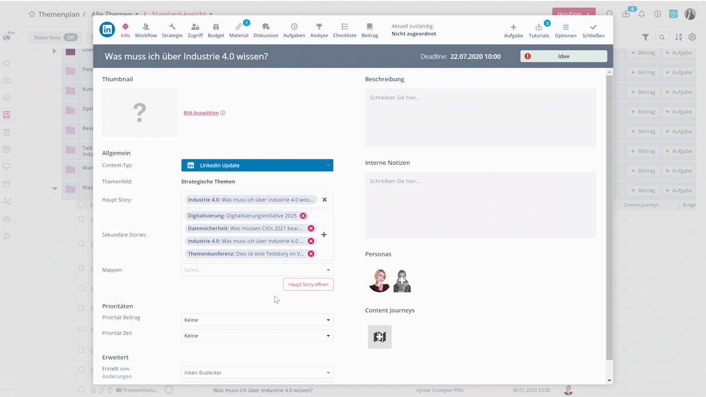This screenshot has width=706, height=397.
Task: Open the Priorität Beitrag dropdown
Action: click(257, 320)
